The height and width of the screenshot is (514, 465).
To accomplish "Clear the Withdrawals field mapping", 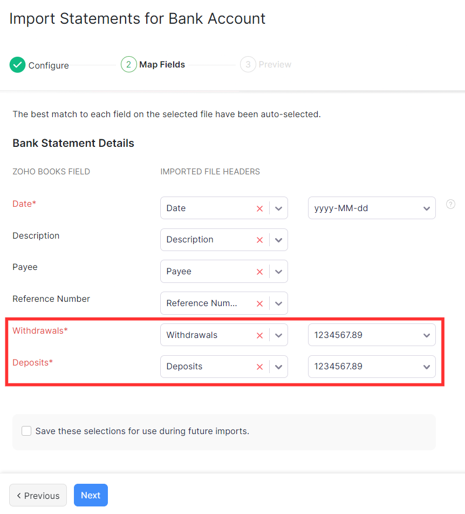I will (259, 335).
